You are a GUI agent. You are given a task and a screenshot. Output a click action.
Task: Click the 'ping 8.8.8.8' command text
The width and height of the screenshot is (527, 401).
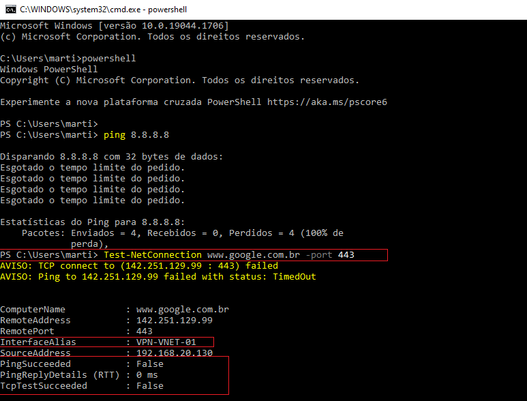(x=136, y=135)
